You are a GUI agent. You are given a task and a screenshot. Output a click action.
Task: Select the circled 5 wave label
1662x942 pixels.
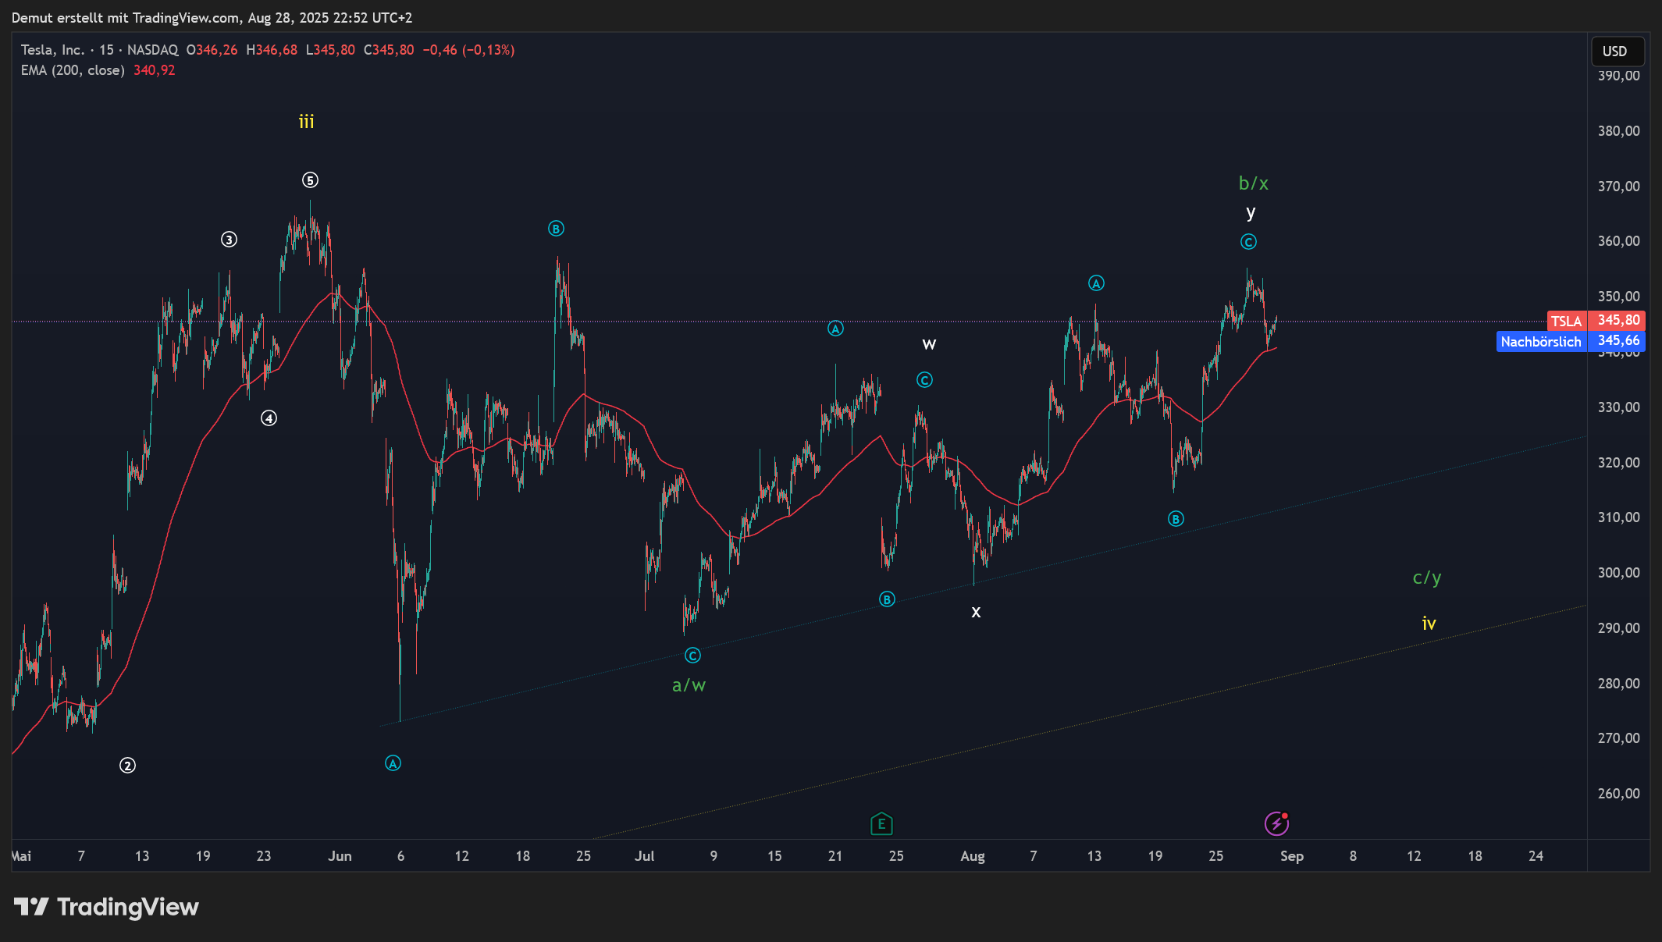pos(310,180)
